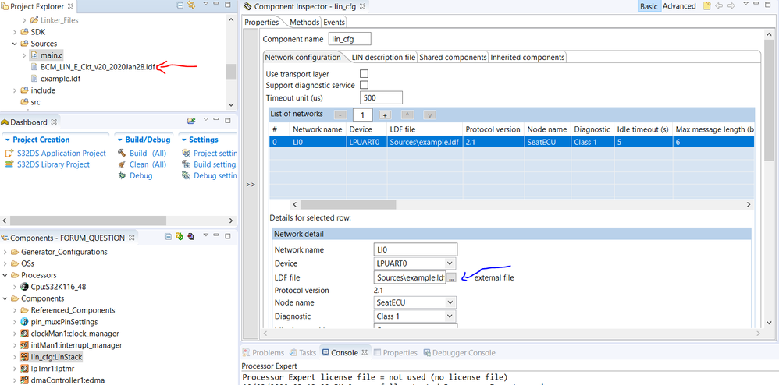The height and width of the screenshot is (385, 779).
Task: Toggle Link with Editor in Project Explorer
Action: click(191, 5)
